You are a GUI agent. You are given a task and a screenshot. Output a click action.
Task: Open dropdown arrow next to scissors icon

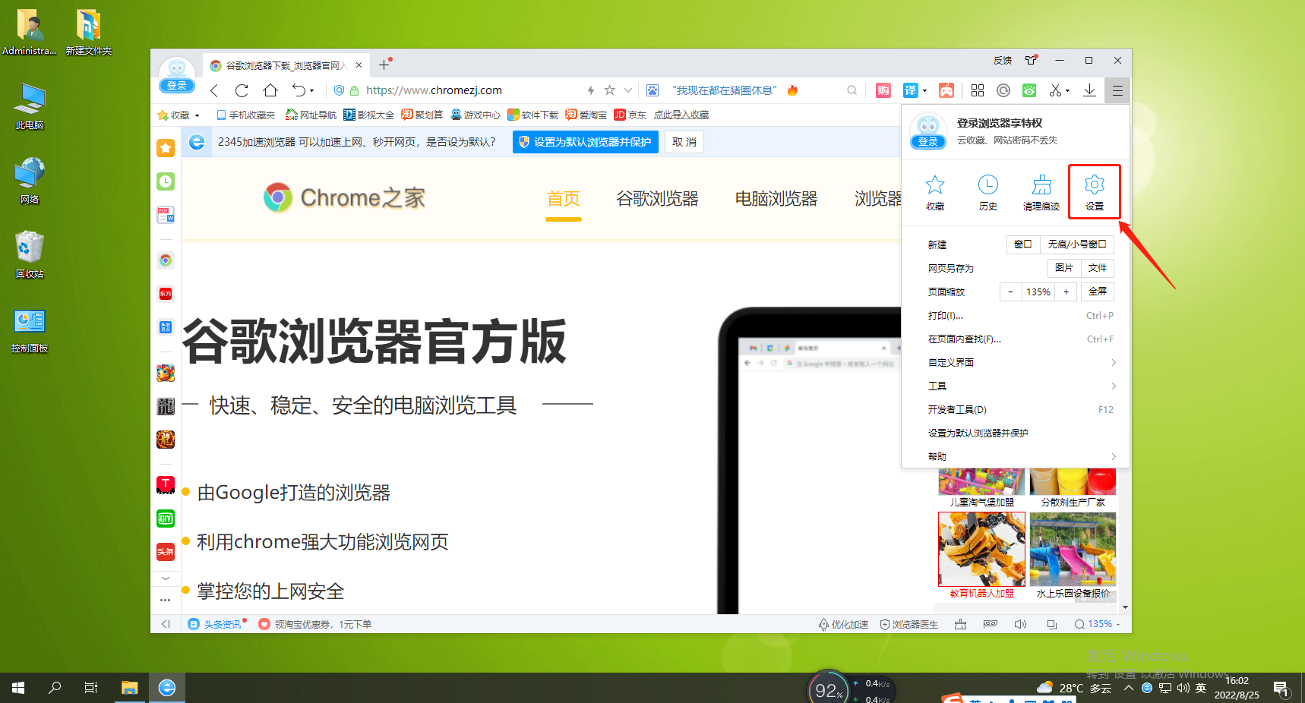1067,91
